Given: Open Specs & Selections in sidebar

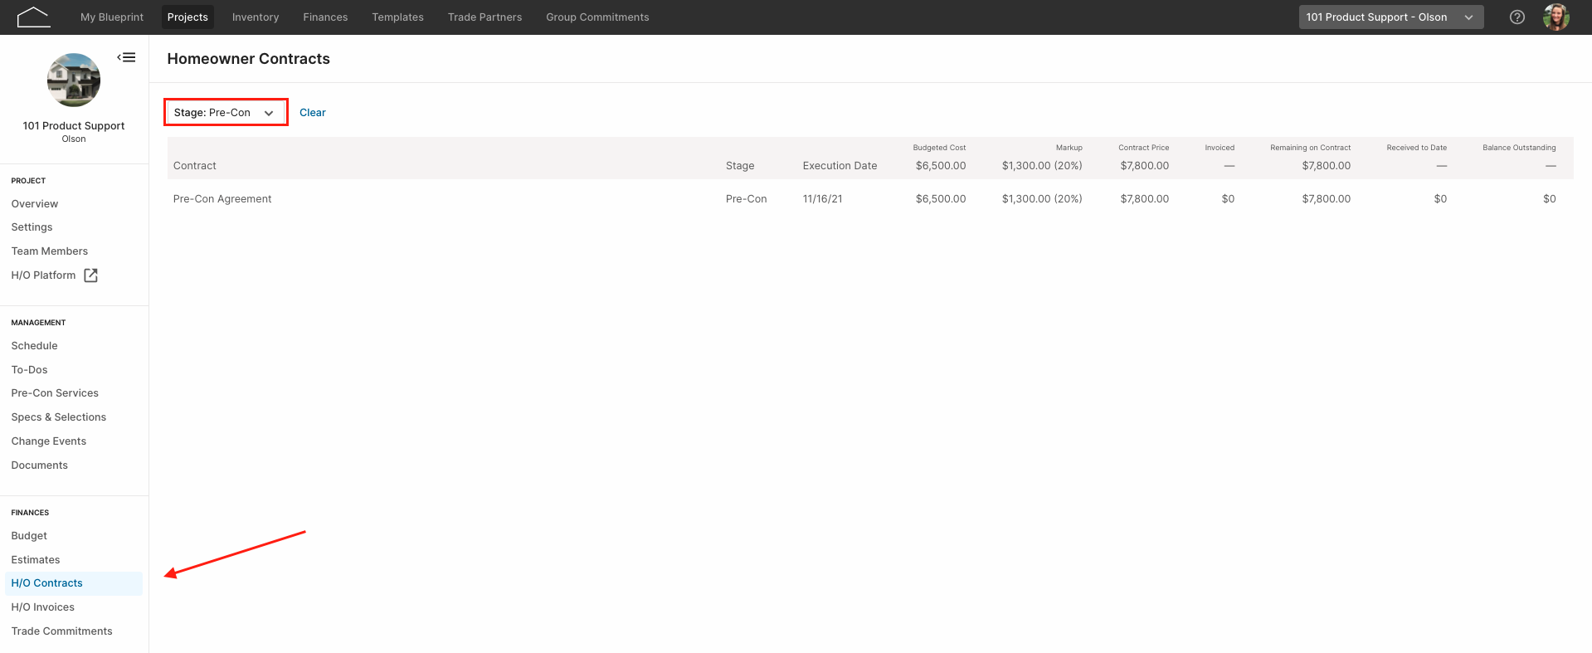Looking at the screenshot, I should click(59, 417).
